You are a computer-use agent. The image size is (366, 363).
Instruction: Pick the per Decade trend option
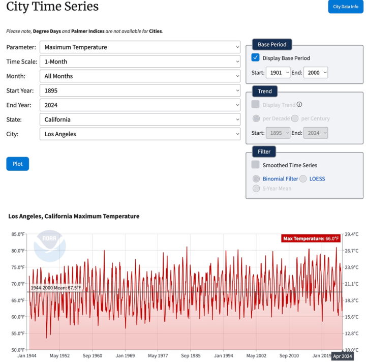click(256, 118)
